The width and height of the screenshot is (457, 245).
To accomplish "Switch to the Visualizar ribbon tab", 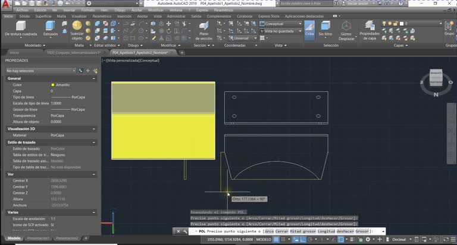I will (79, 16).
